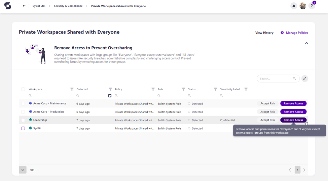Open the user profile avatar
328x181 pixels.
coord(303,6)
